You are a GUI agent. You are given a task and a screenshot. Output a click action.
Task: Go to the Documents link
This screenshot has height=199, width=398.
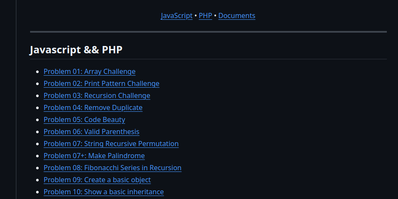coord(236,15)
